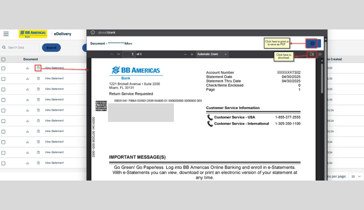Click the view-document icon in the sixth row
The height and width of the screenshot is (210, 364).
(x=38, y=121)
